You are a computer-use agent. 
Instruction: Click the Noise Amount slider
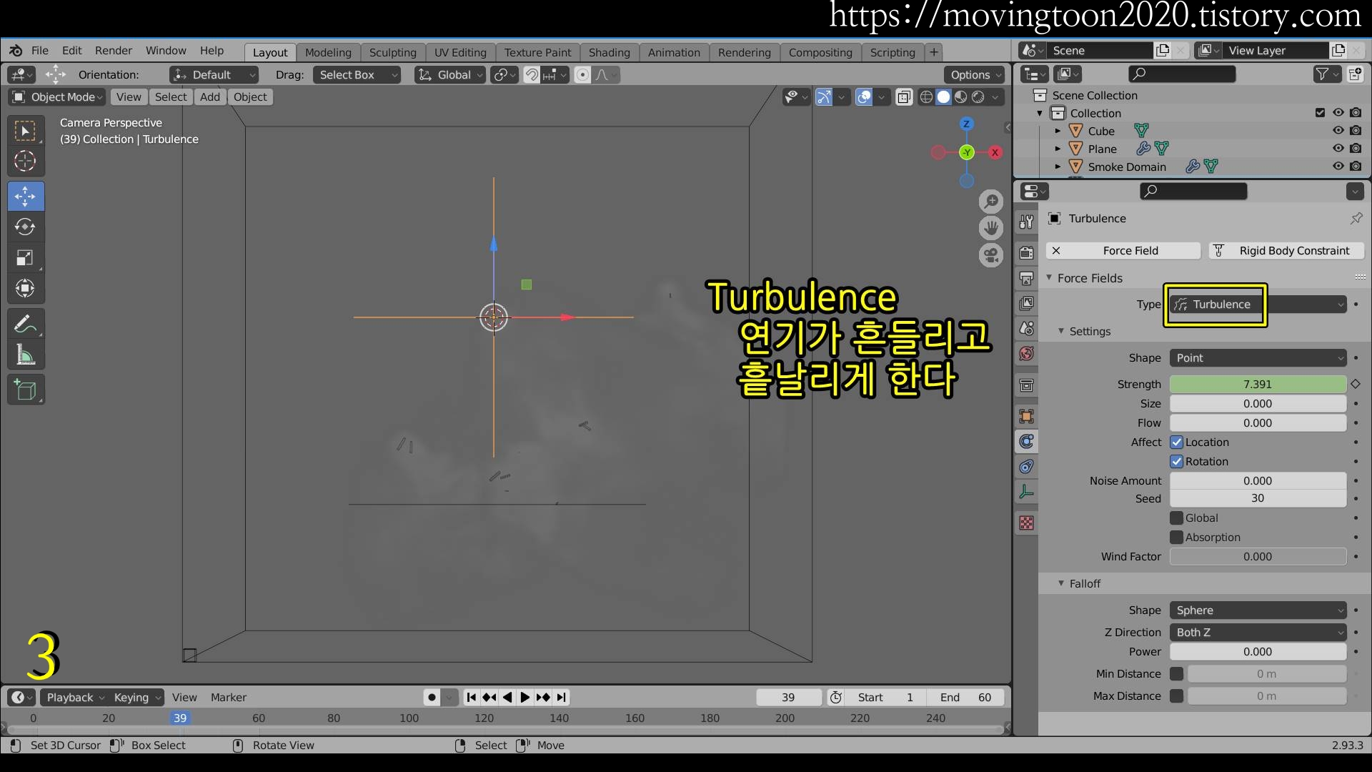click(1258, 481)
